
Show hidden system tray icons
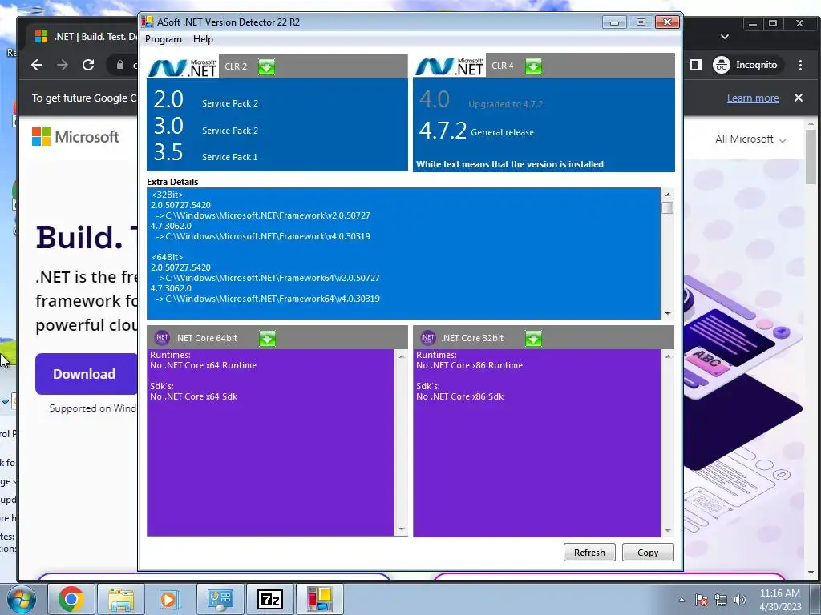(x=681, y=600)
